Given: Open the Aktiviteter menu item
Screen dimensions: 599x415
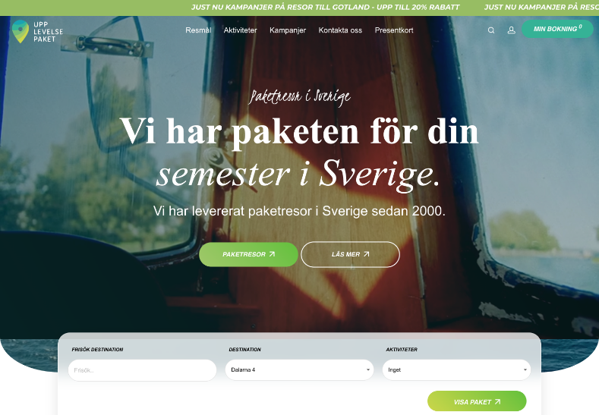Looking at the screenshot, I should click(241, 30).
